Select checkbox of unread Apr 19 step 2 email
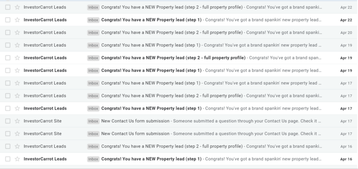Viewport: 358px width, 169px height. pos(8,58)
